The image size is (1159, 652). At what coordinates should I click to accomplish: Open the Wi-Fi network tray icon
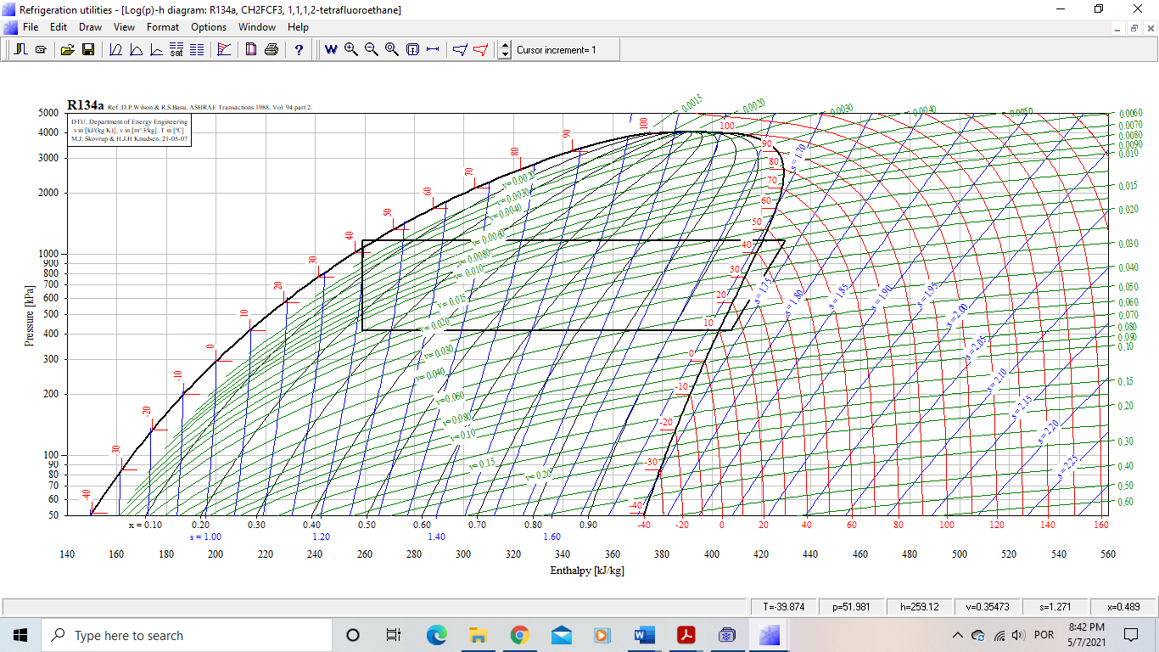tap(999, 635)
